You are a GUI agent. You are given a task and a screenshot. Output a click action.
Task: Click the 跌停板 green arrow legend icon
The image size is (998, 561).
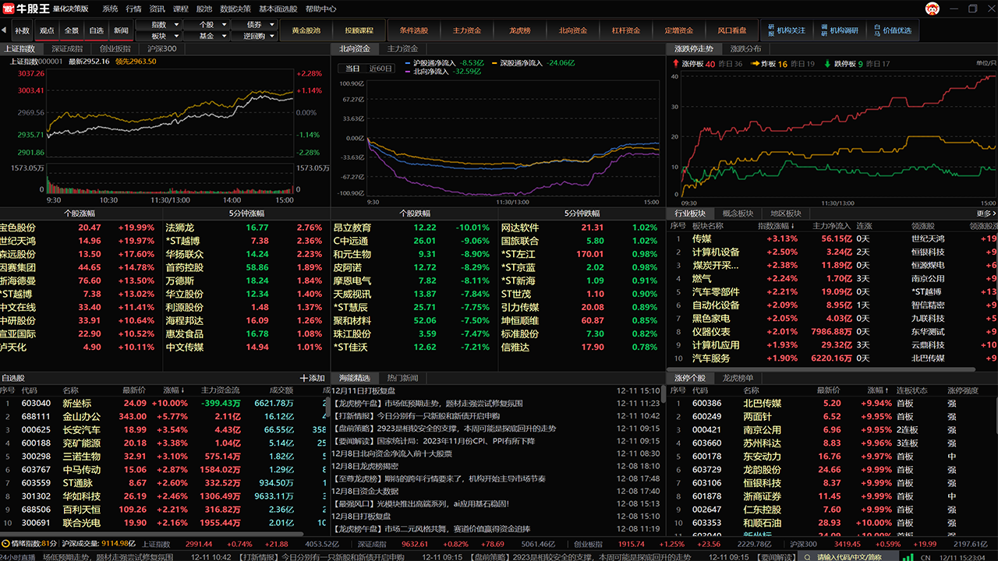pos(828,64)
